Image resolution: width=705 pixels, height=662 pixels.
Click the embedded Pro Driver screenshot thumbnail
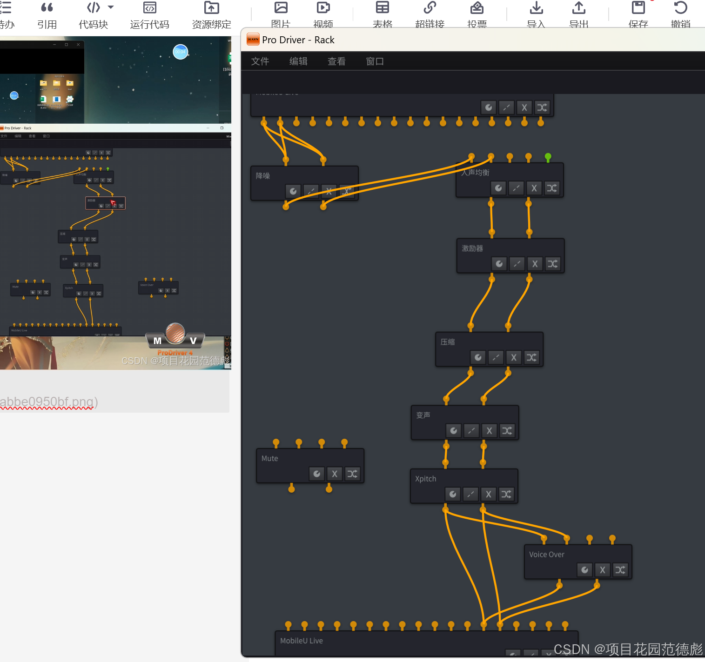pyautogui.click(x=115, y=203)
